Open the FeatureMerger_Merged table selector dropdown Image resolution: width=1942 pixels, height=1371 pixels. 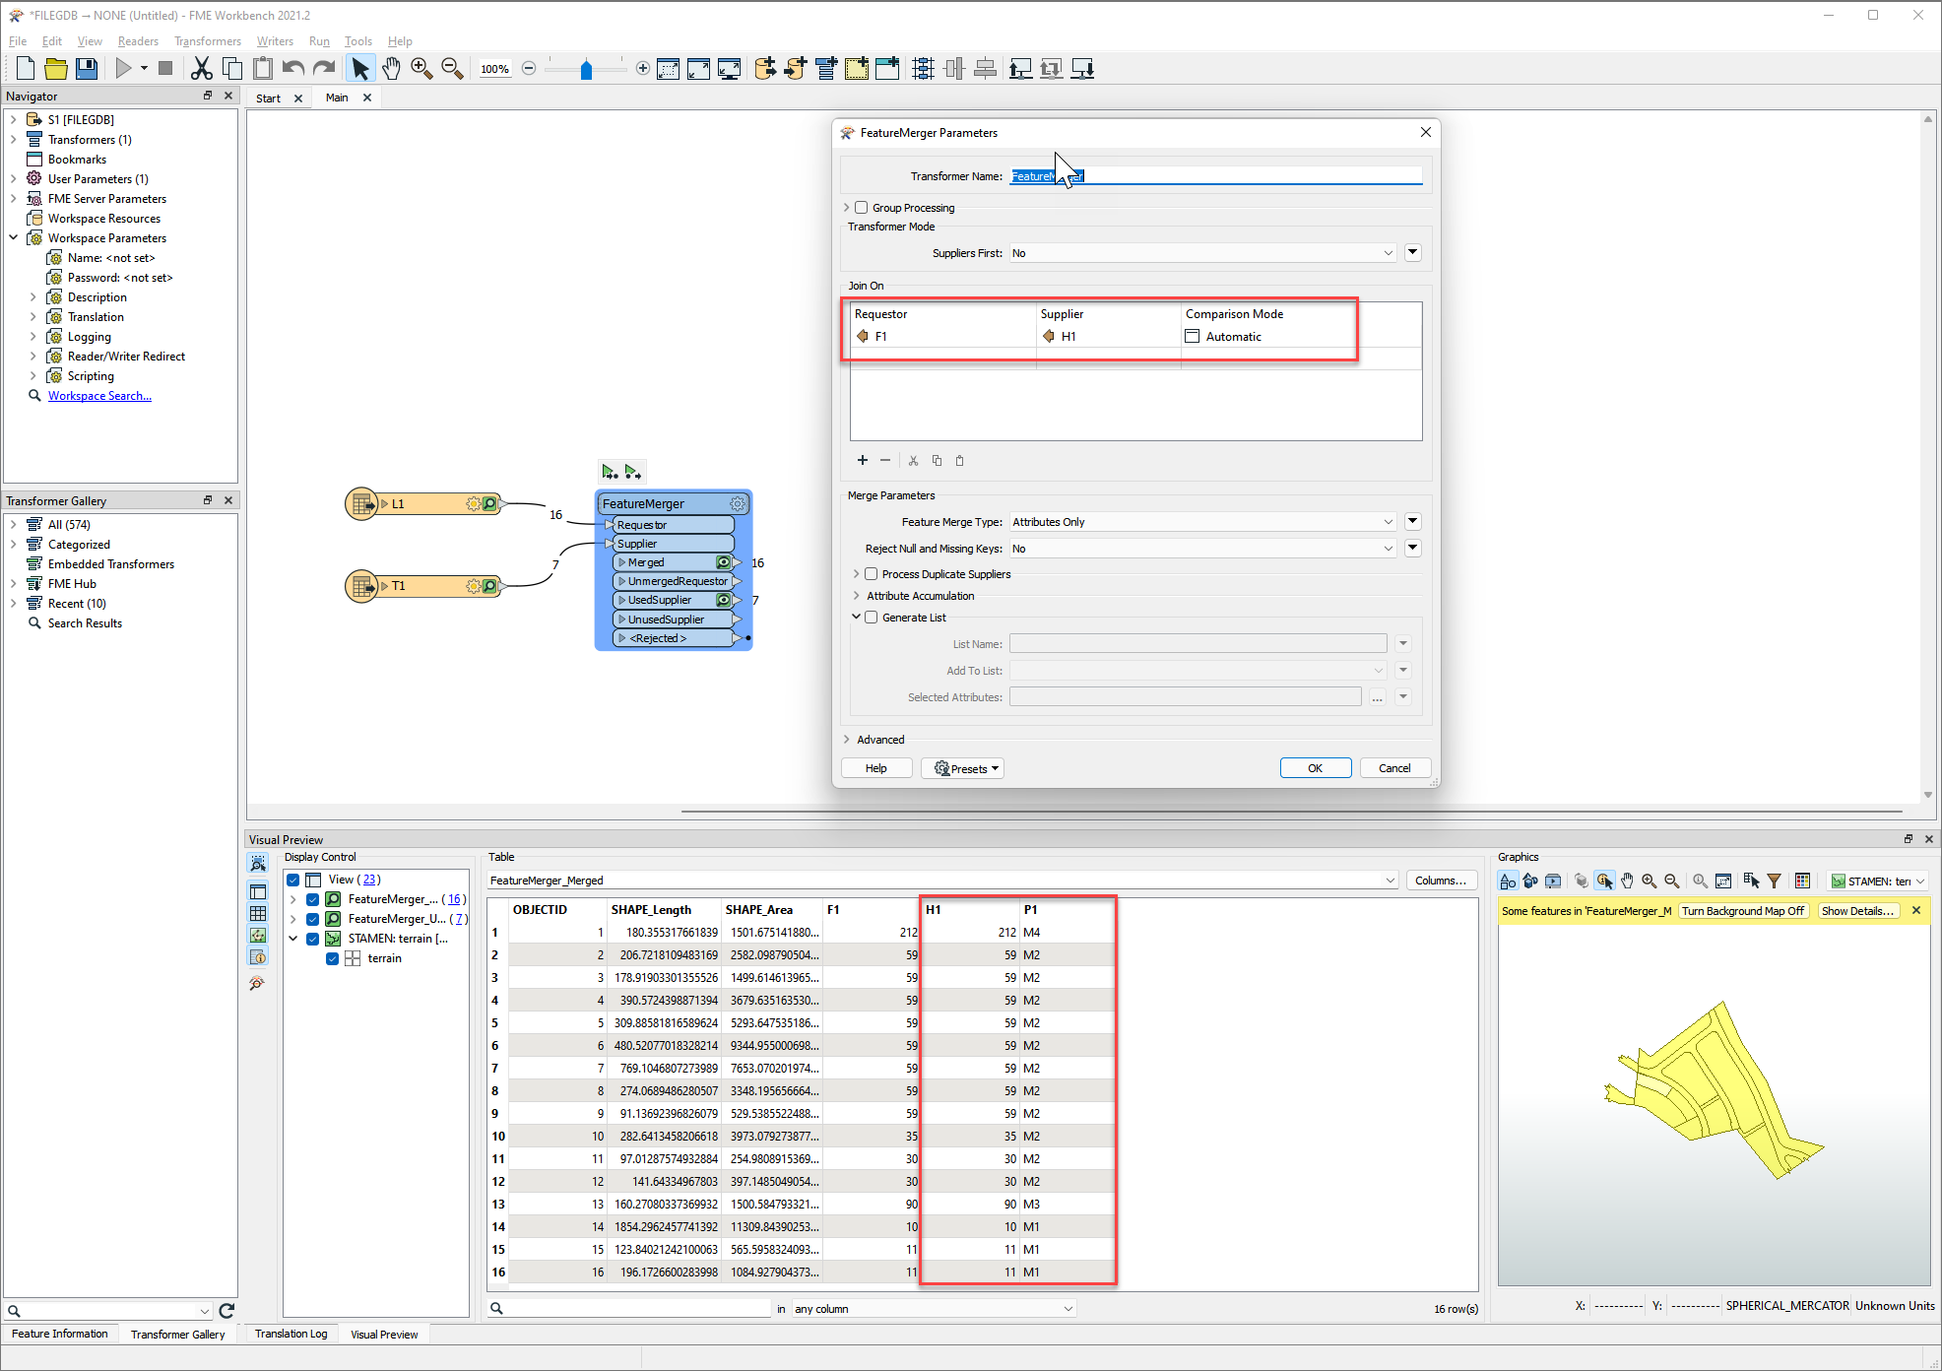pyautogui.click(x=943, y=881)
